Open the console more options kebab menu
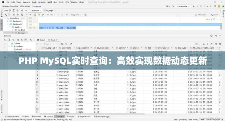The height and width of the screenshot is (121, 225). tap(220, 11)
